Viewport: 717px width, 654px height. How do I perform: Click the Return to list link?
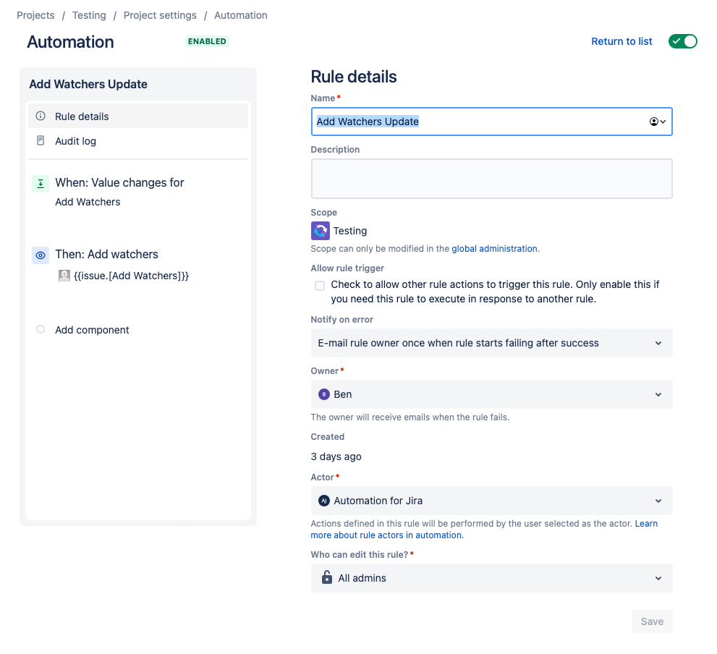pos(621,41)
